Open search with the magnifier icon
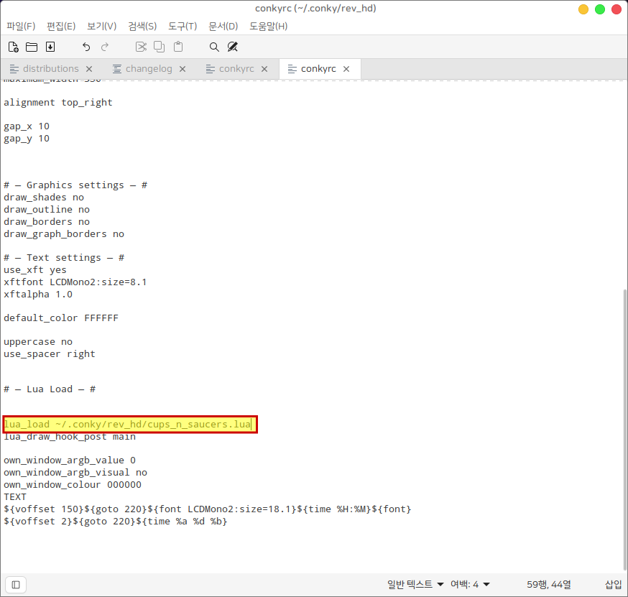This screenshot has width=628, height=597. point(214,47)
